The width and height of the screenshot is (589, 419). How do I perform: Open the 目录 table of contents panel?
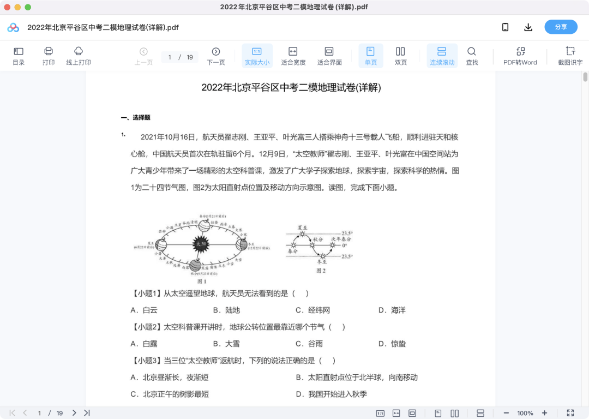[x=19, y=56]
